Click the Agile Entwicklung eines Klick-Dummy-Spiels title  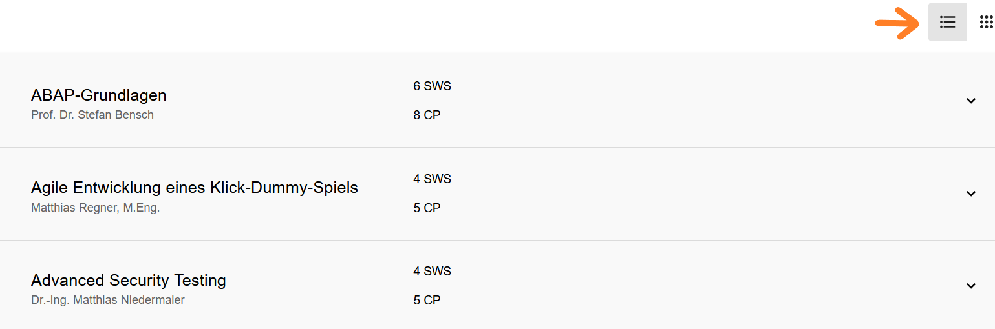(x=195, y=188)
